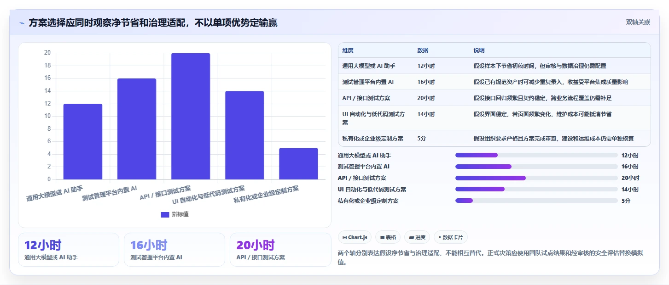Click description starting 假设接口回归频繁

542,98
